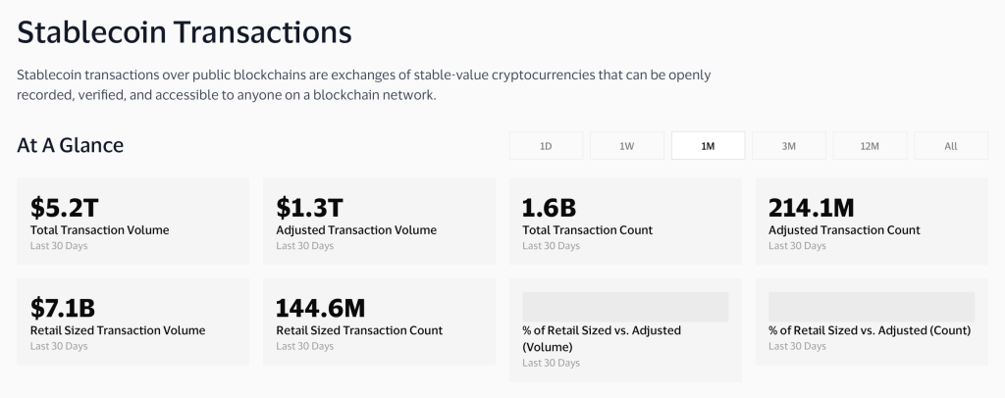Click the % of Retail Sized vs. Adjusted (Volume) card
The image size is (1005, 398).
625,330
